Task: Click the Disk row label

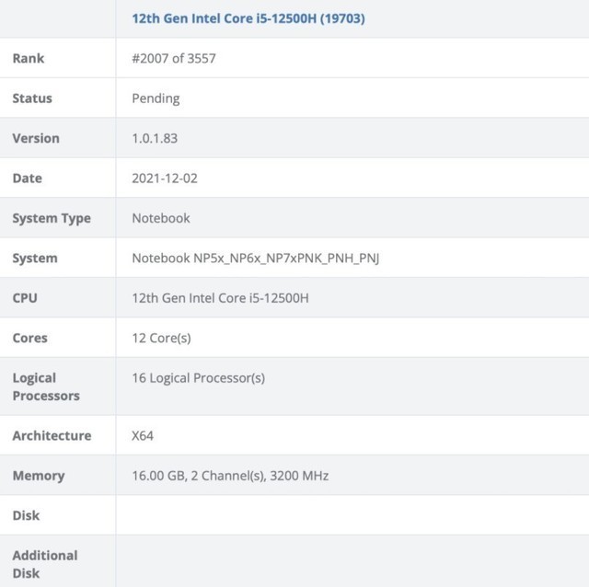Action: (x=27, y=515)
